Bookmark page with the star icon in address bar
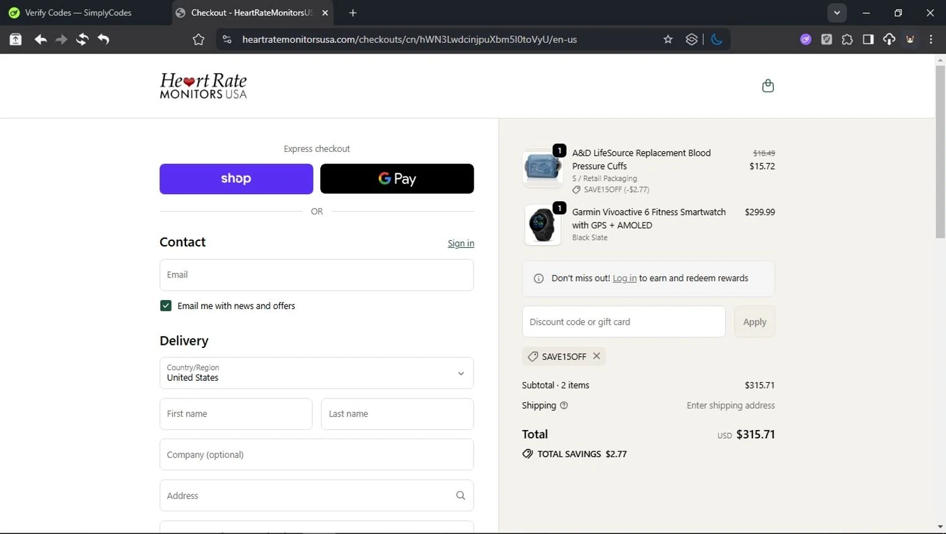Viewport: 946px width, 534px height. tap(668, 39)
